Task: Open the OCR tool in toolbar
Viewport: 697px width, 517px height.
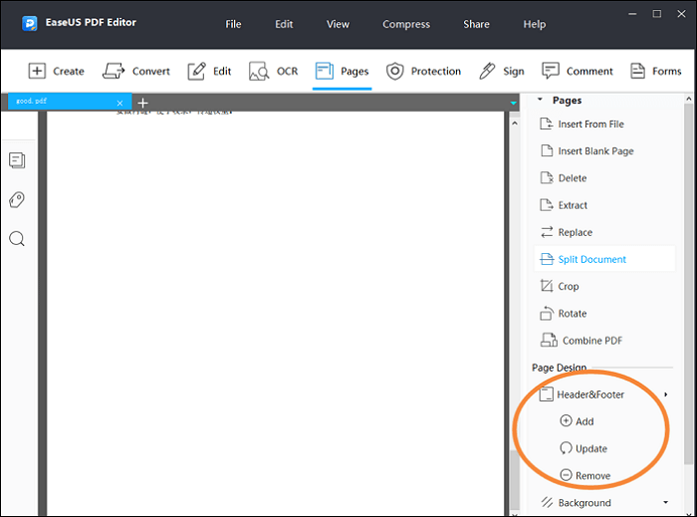Action: tap(273, 71)
